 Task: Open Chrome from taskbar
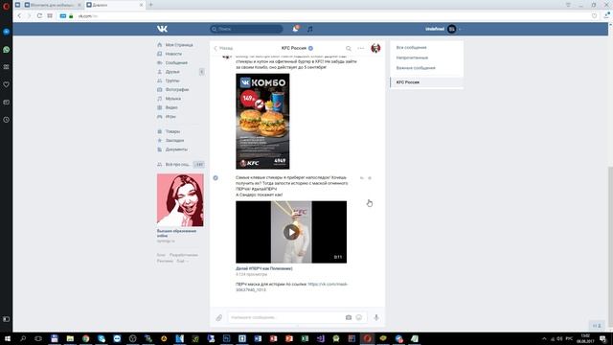point(85,338)
